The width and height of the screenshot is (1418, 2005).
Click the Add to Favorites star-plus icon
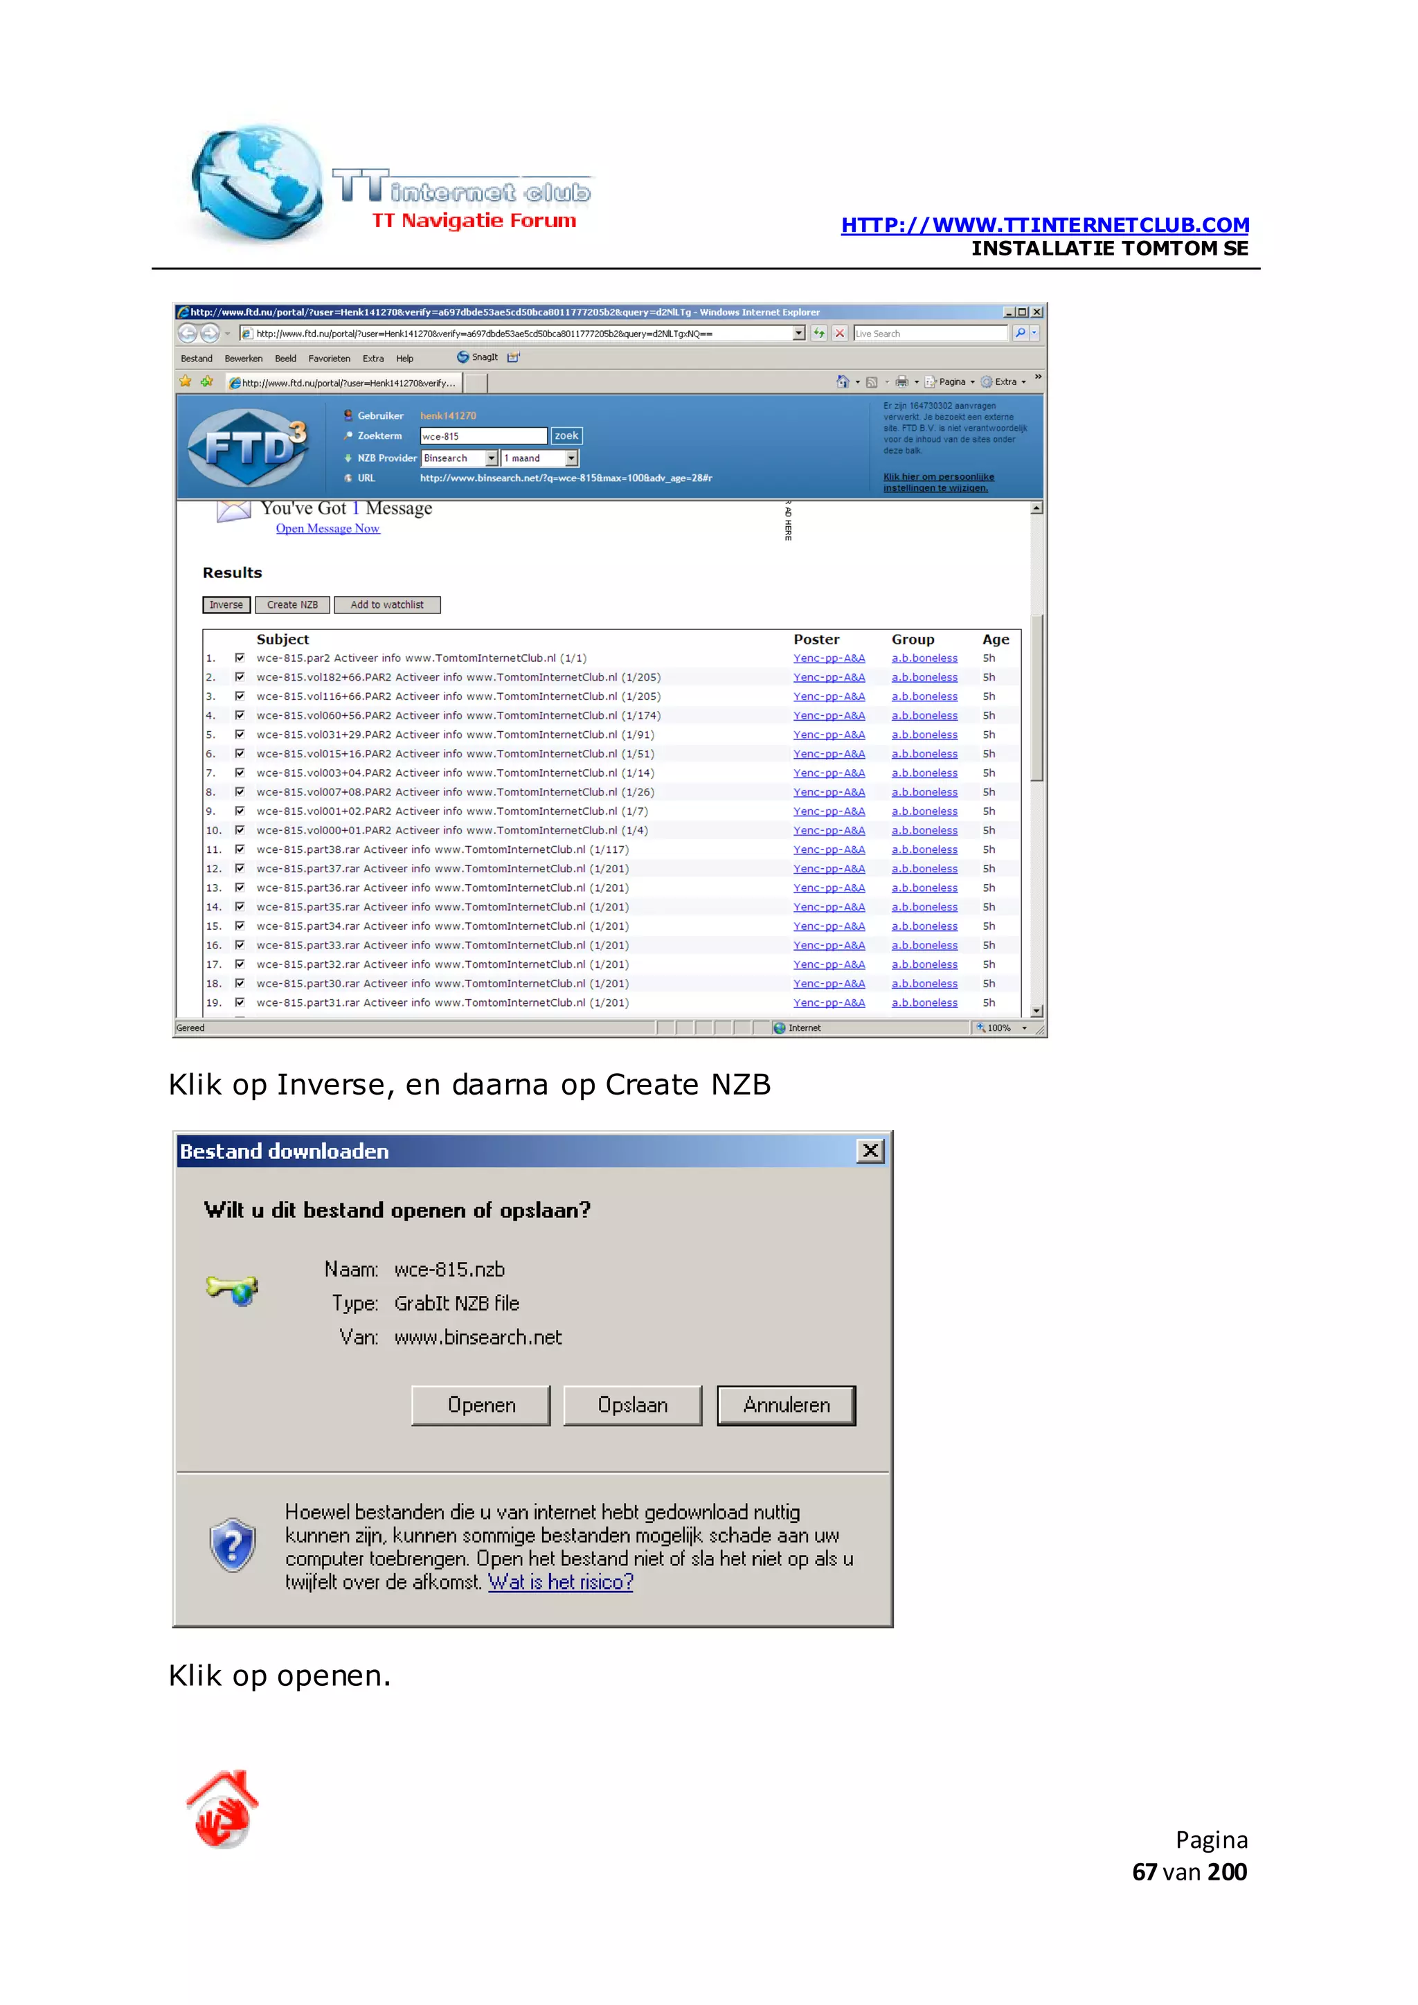207,381
